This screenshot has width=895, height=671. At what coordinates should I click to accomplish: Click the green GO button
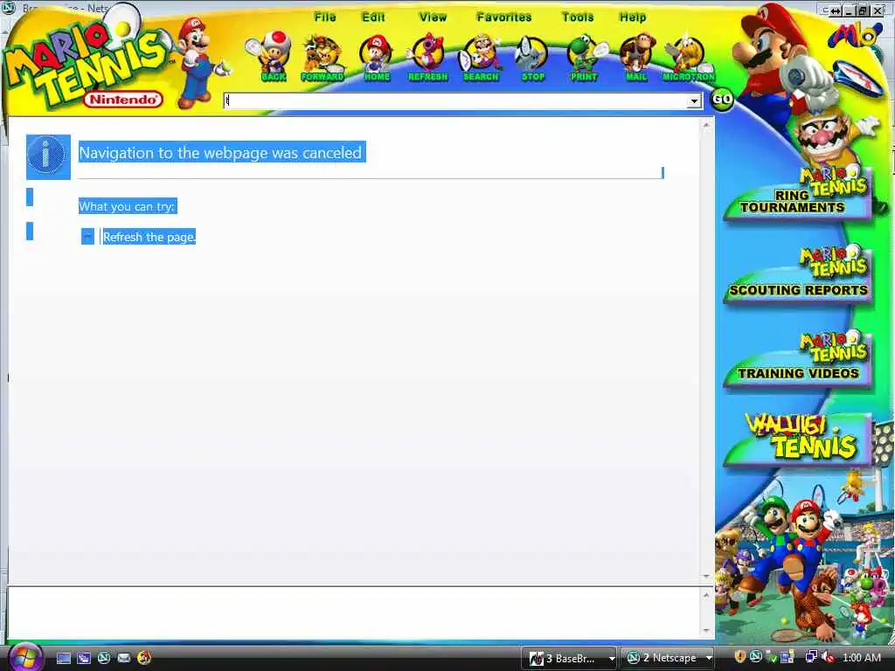(x=722, y=100)
